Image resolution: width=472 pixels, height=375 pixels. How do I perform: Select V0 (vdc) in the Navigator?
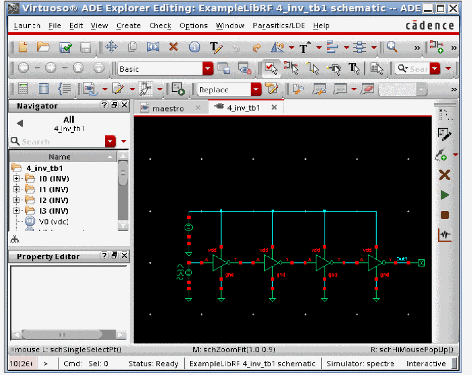click(x=53, y=222)
